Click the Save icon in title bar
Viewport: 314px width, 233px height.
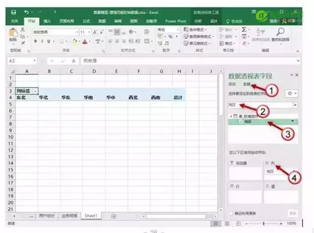click(x=14, y=13)
